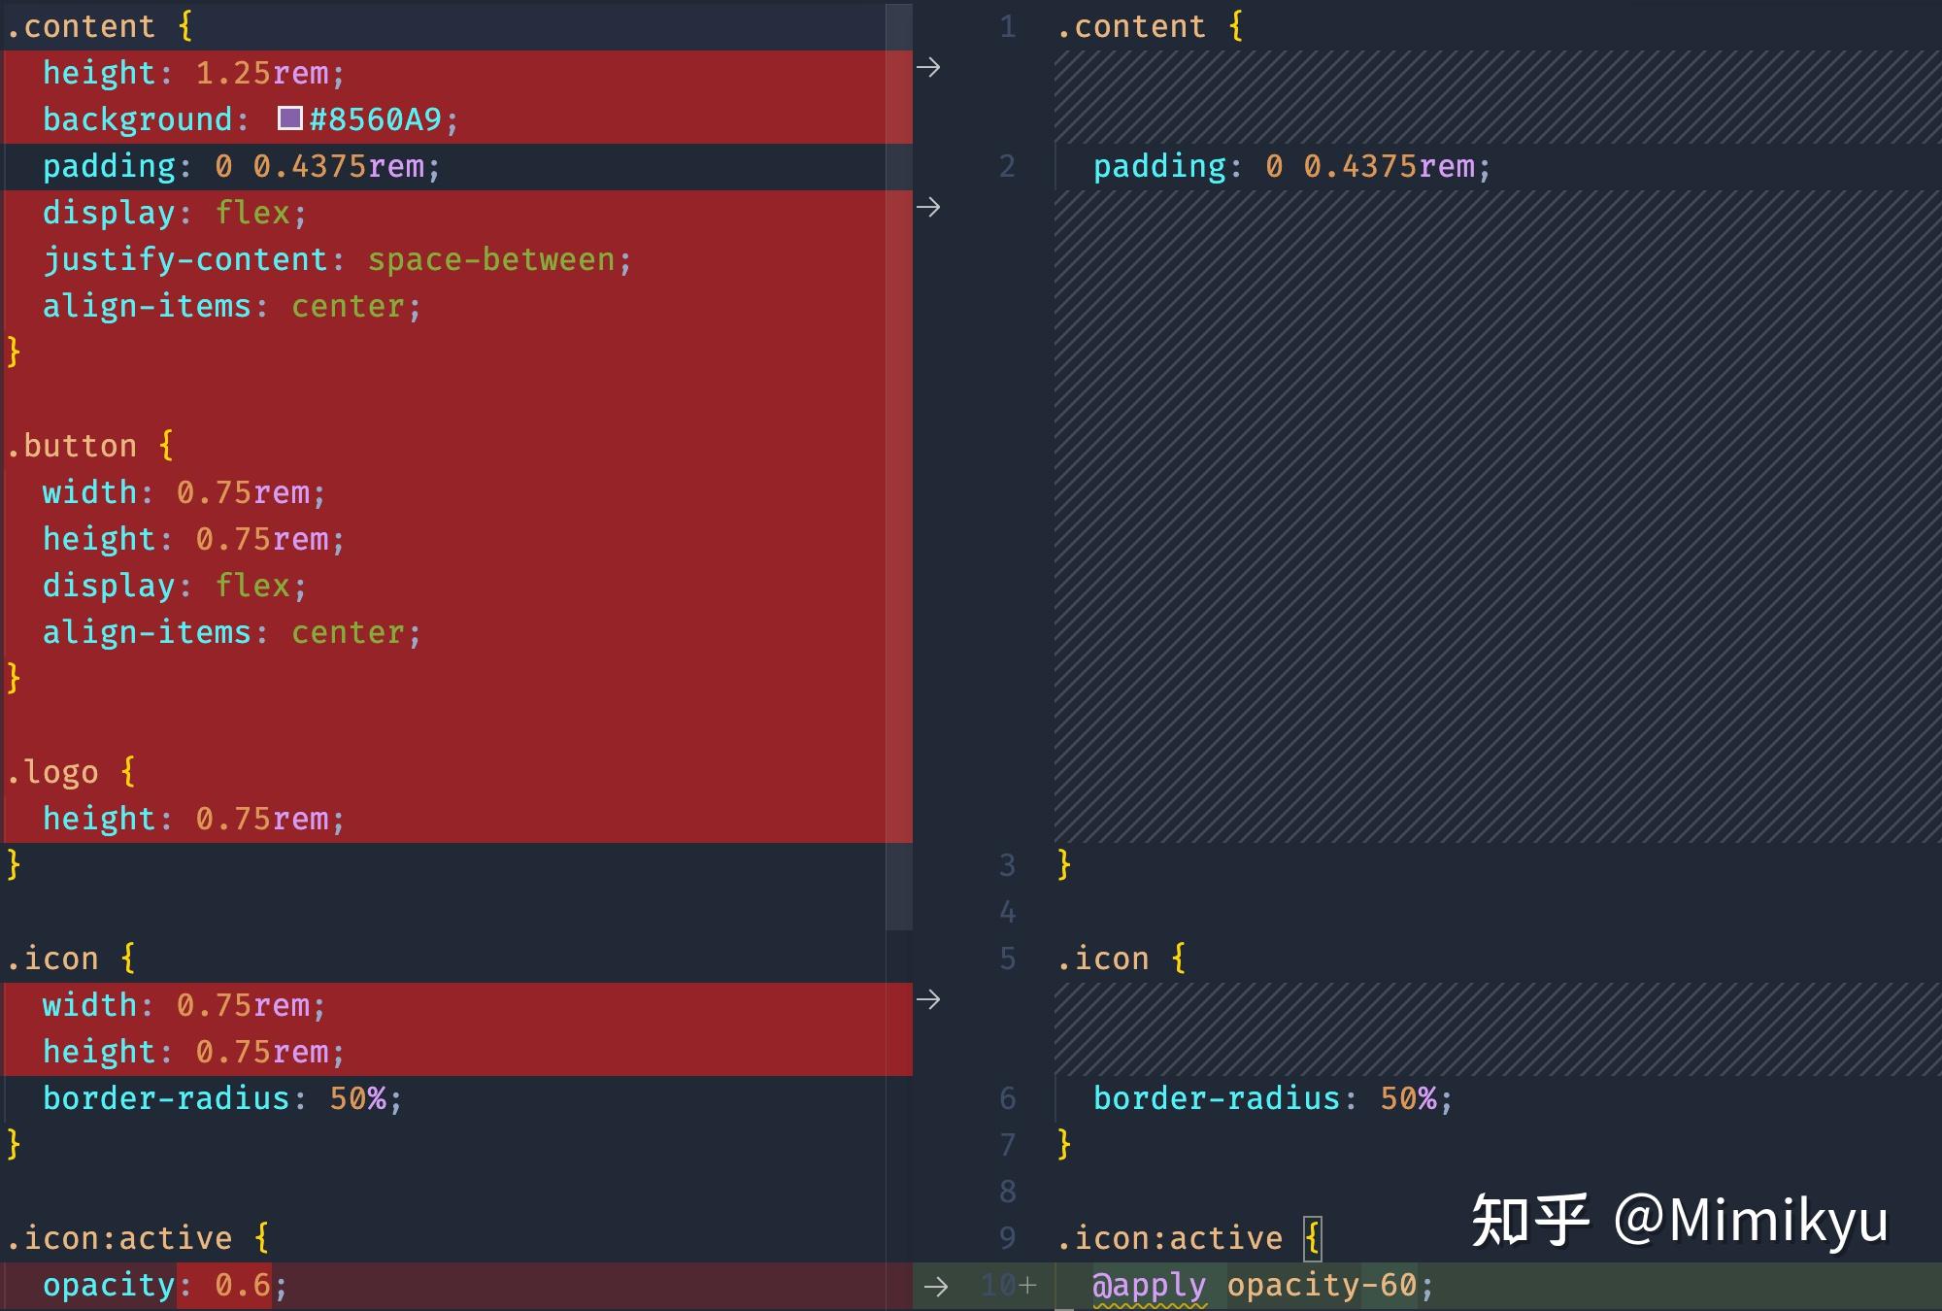Click the diff arrow beside deleted height rule
Screen dimensions: 1942x1311
click(x=929, y=68)
